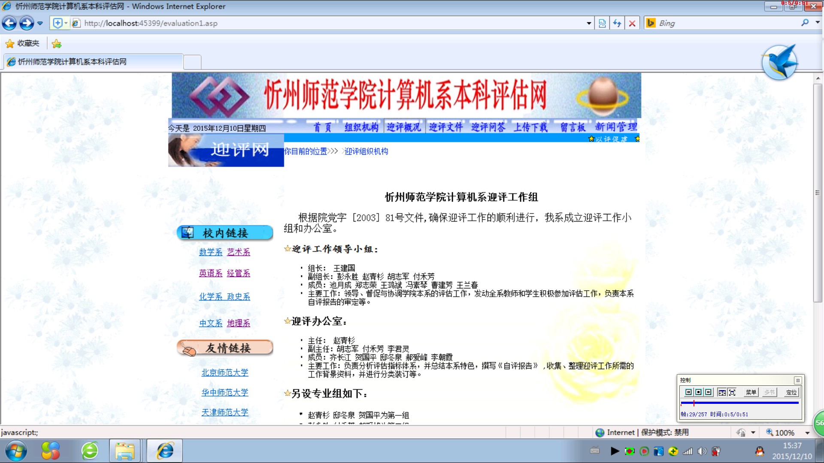Image resolution: width=824 pixels, height=463 pixels.
Task: Click the scrollbar up arrow
Action: pos(818,78)
